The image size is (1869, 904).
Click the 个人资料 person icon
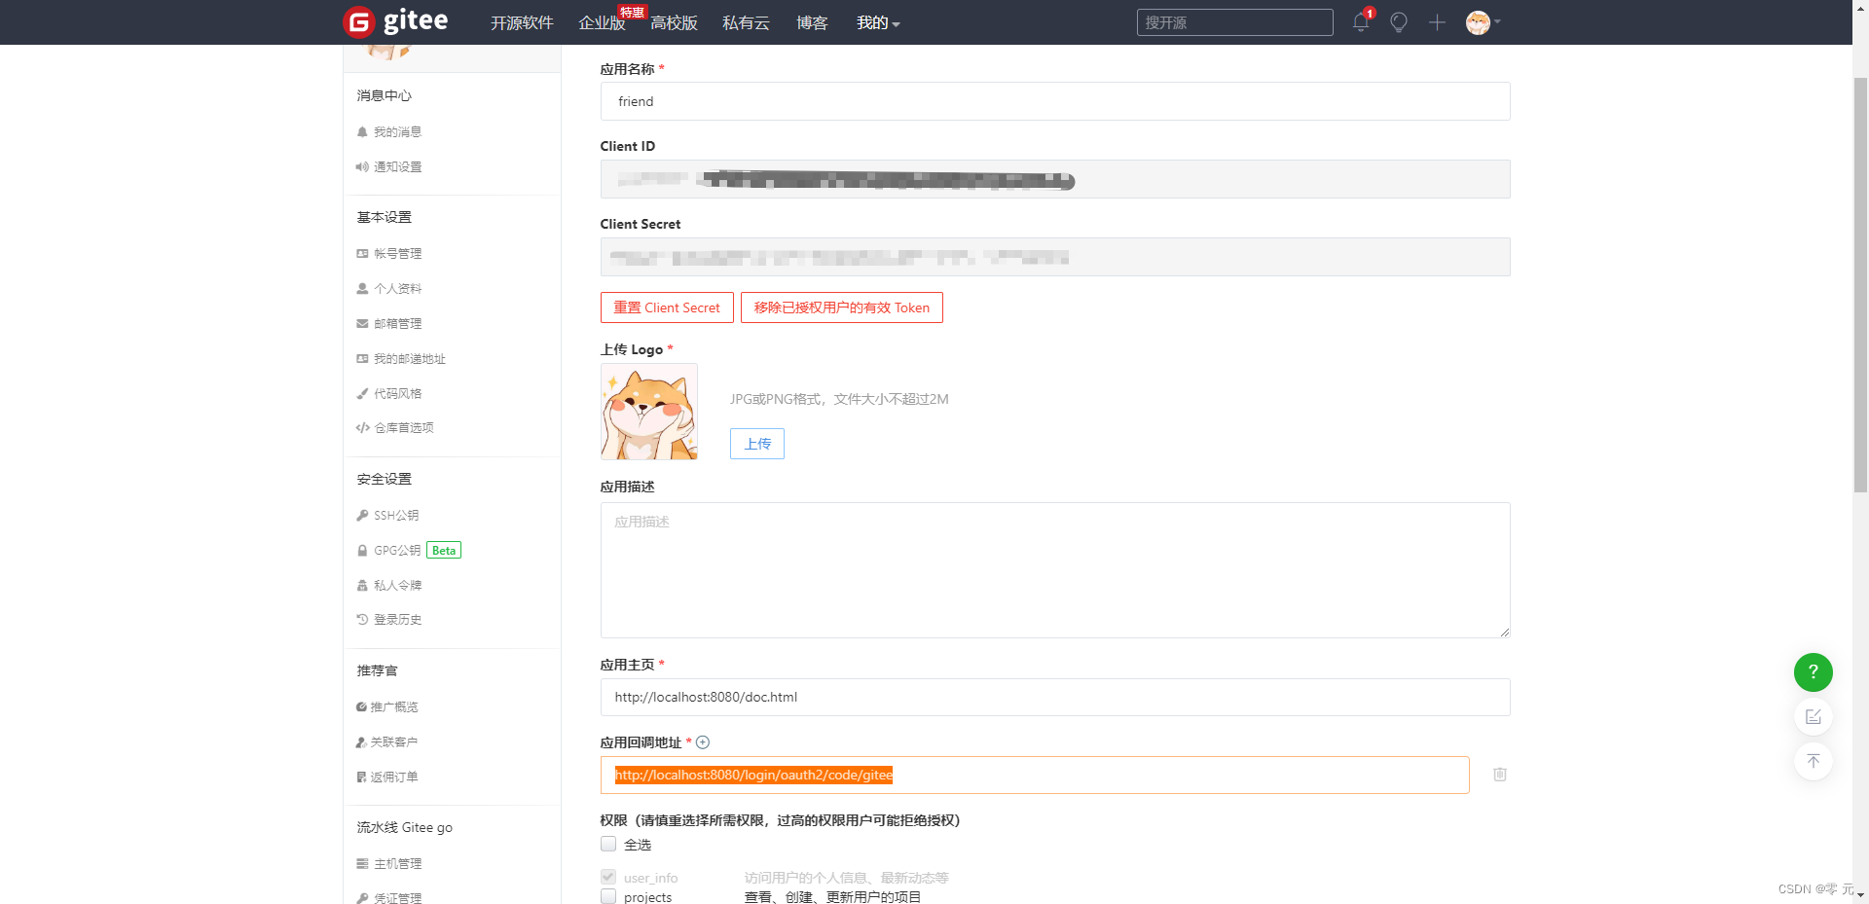(x=362, y=288)
